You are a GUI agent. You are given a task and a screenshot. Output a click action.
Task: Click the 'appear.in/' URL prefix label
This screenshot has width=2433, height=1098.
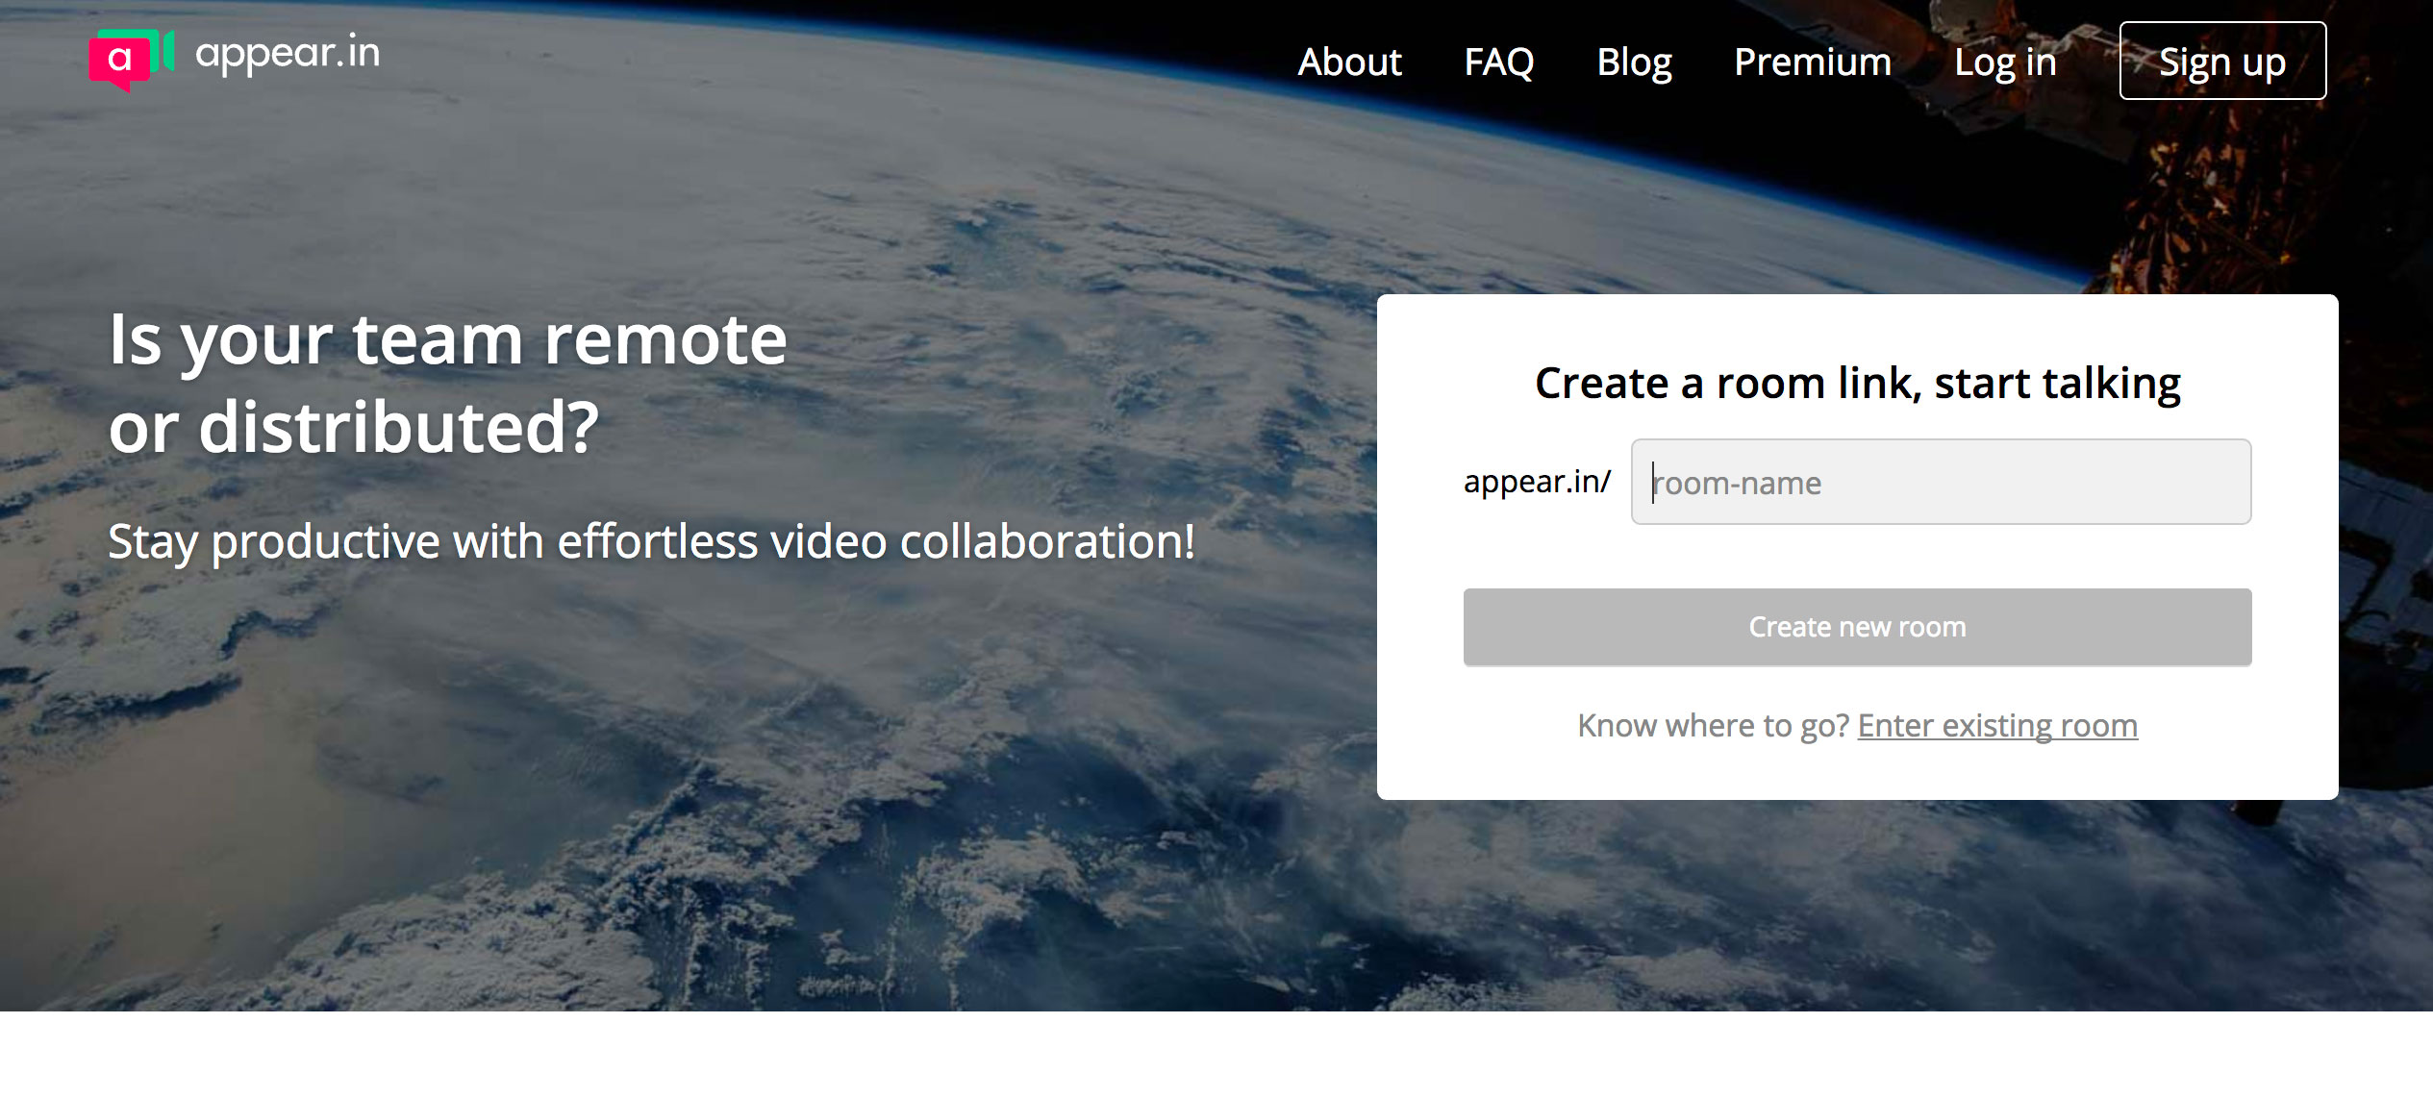pyautogui.click(x=1536, y=481)
